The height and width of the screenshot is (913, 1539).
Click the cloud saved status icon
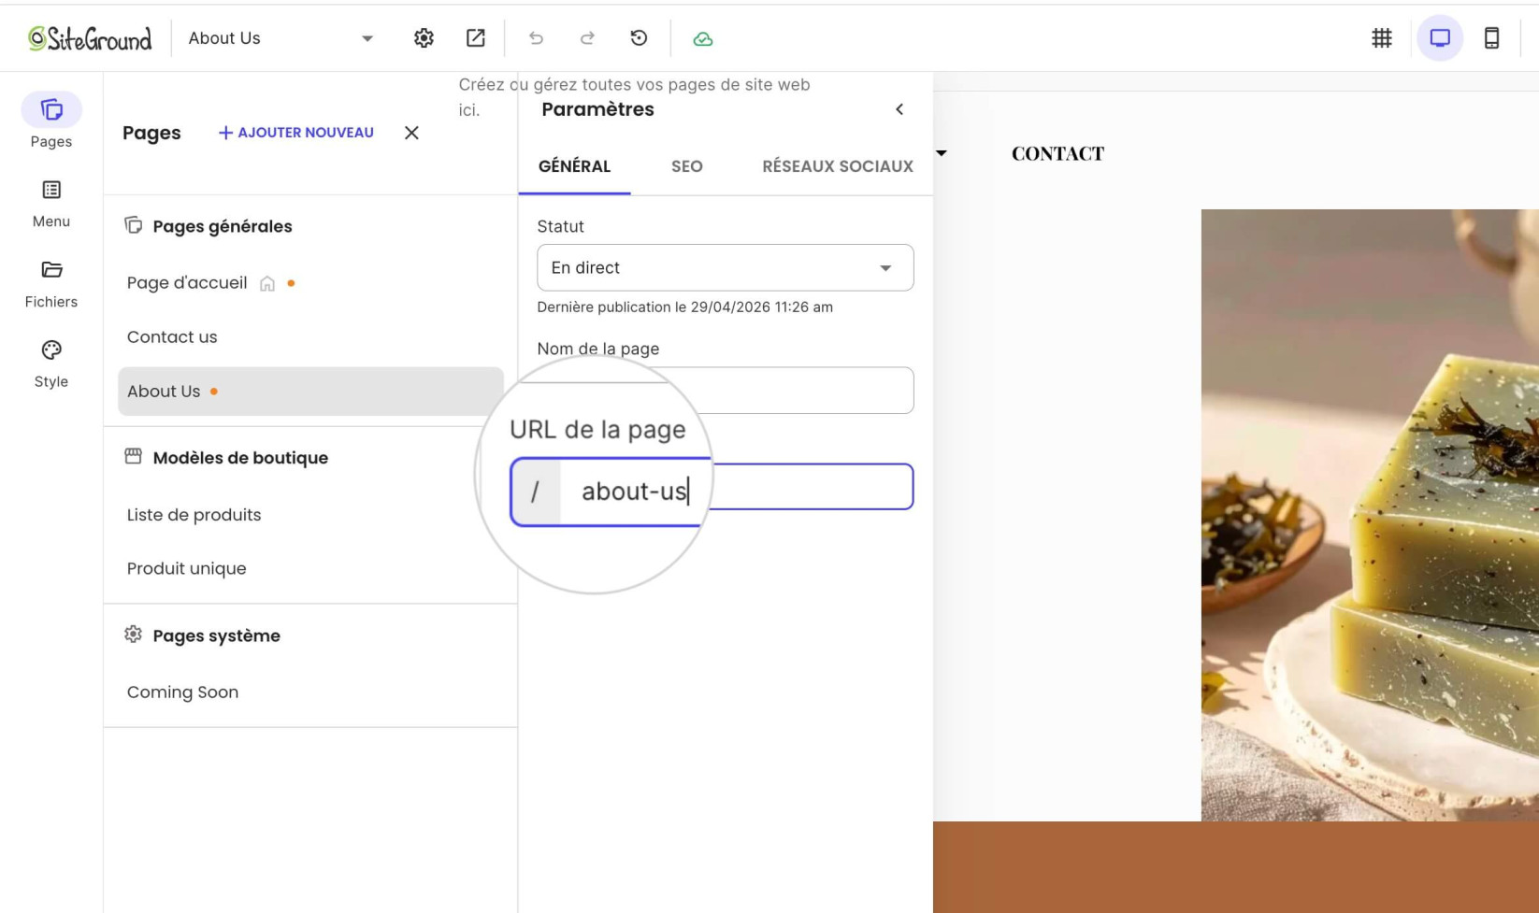[703, 38]
